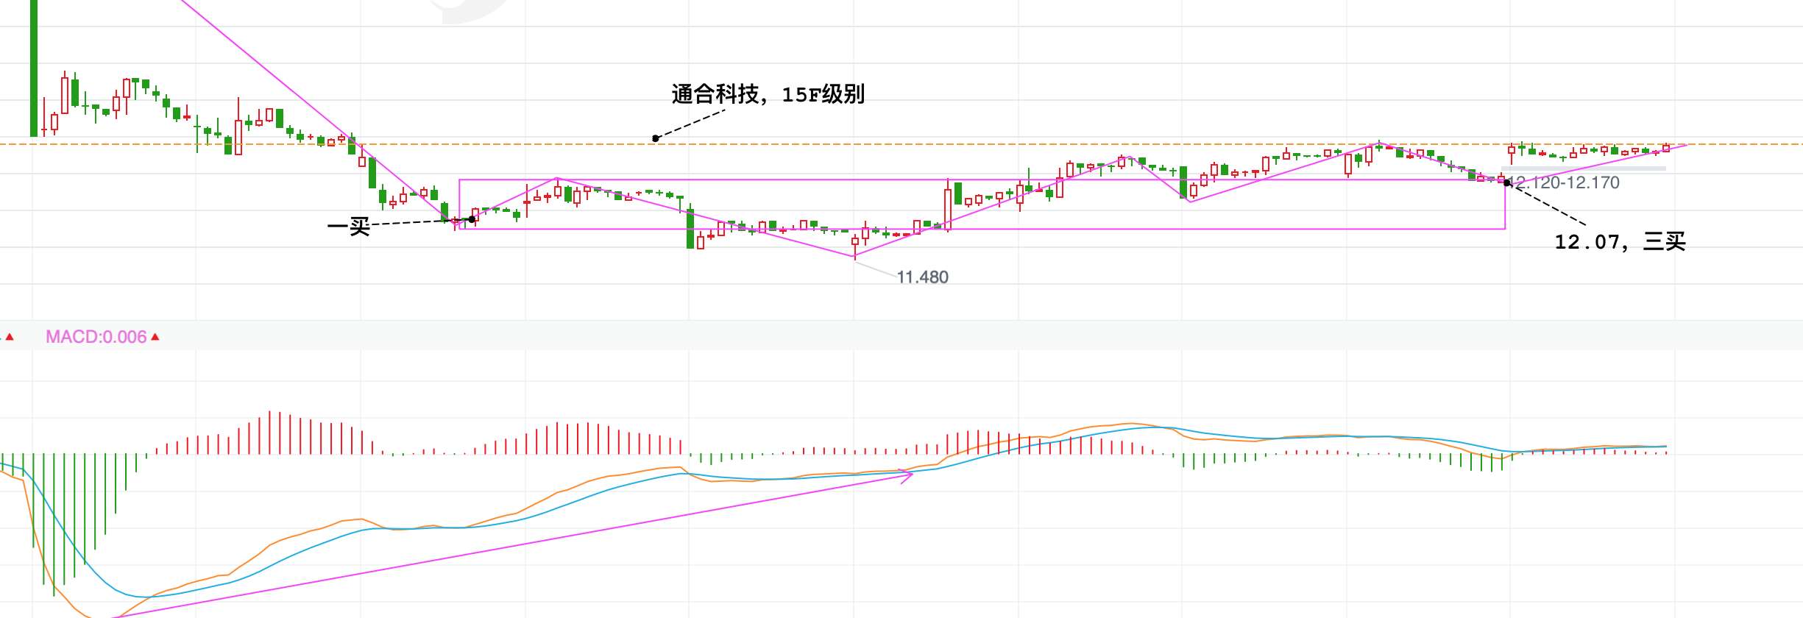The width and height of the screenshot is (1803, 618).
Task: Click the black dot beside 一买 annotation
Action: click(x=472, y=219)
